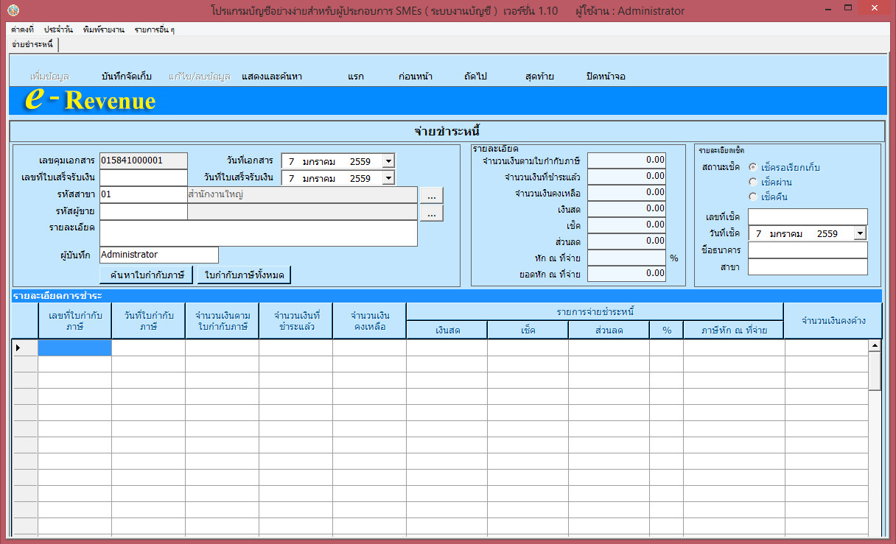This screenshot has width=896, height=544.
Task: Click the vendor code browse (...) button
Action: (x=432, y=213)
